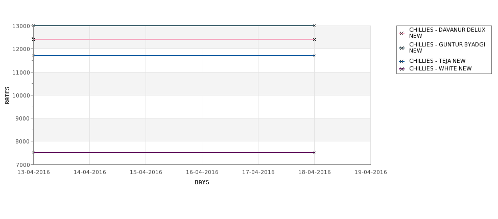
Task: Click the RATES vertical axis title
Action: (x=7, y=95)
